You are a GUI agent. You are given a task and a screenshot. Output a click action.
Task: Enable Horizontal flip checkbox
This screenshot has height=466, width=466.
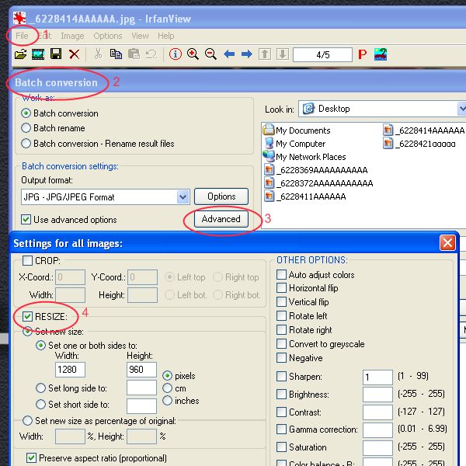click(281, 288)
